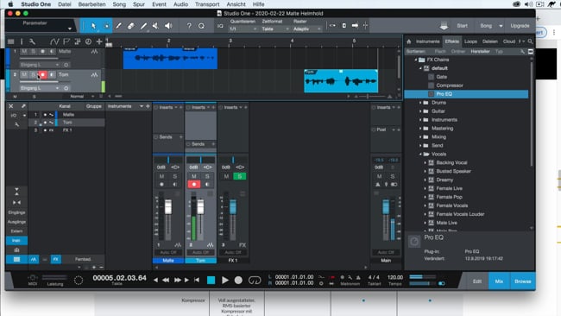The image size is (561, 316).
Task: Solo Tom channel in mixer
Action: 207,176
